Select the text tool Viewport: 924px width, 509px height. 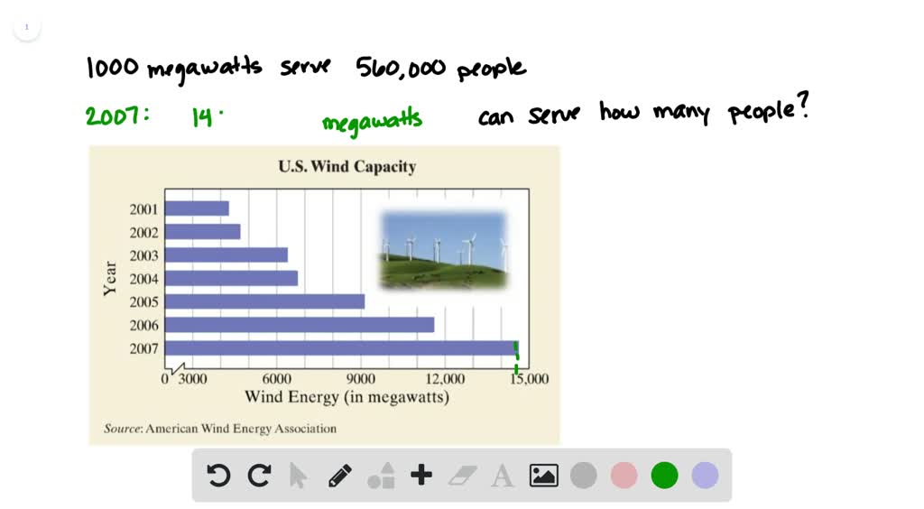(502, 476)
